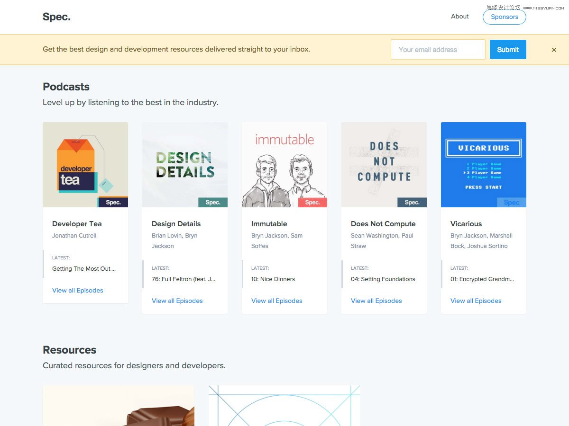
Task: Open latest episode '01: Encrypted Grandm...'
Action: 482,279
